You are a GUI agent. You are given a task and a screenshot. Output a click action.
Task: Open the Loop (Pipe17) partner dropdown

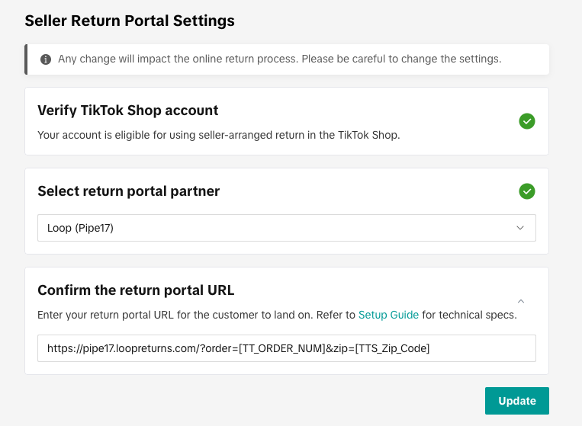point(287,228)
